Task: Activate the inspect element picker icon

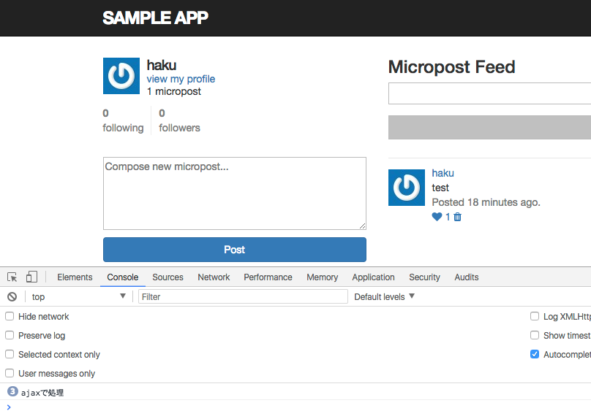Action: [x=12, y=277]
